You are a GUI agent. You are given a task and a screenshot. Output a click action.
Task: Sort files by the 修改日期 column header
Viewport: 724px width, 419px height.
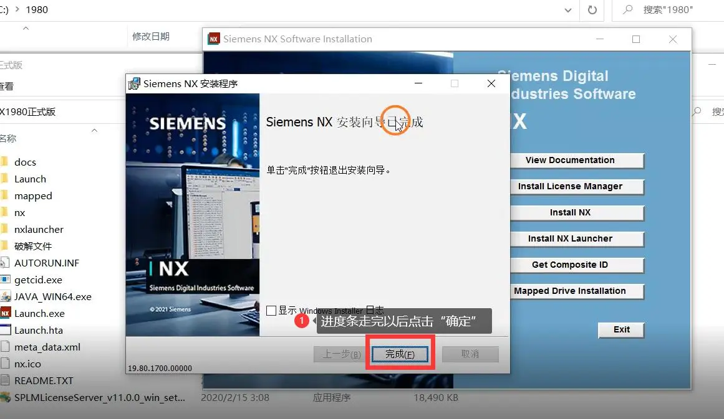151,36
